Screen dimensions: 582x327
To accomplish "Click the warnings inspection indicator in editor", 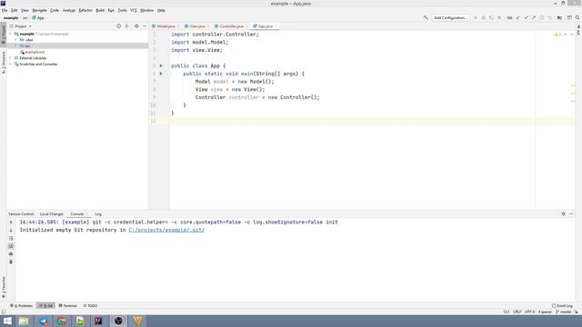I will (x=557, y=35).
